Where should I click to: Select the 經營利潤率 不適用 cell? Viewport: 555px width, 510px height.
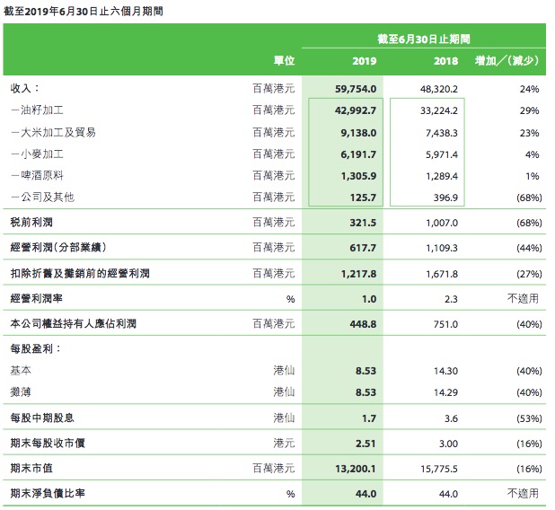coord(523,298)
